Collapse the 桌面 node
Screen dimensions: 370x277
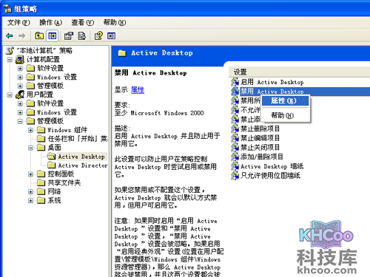30,148
